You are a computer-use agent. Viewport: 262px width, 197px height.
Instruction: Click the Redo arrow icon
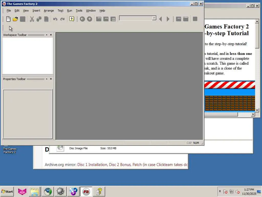point(62,19)
